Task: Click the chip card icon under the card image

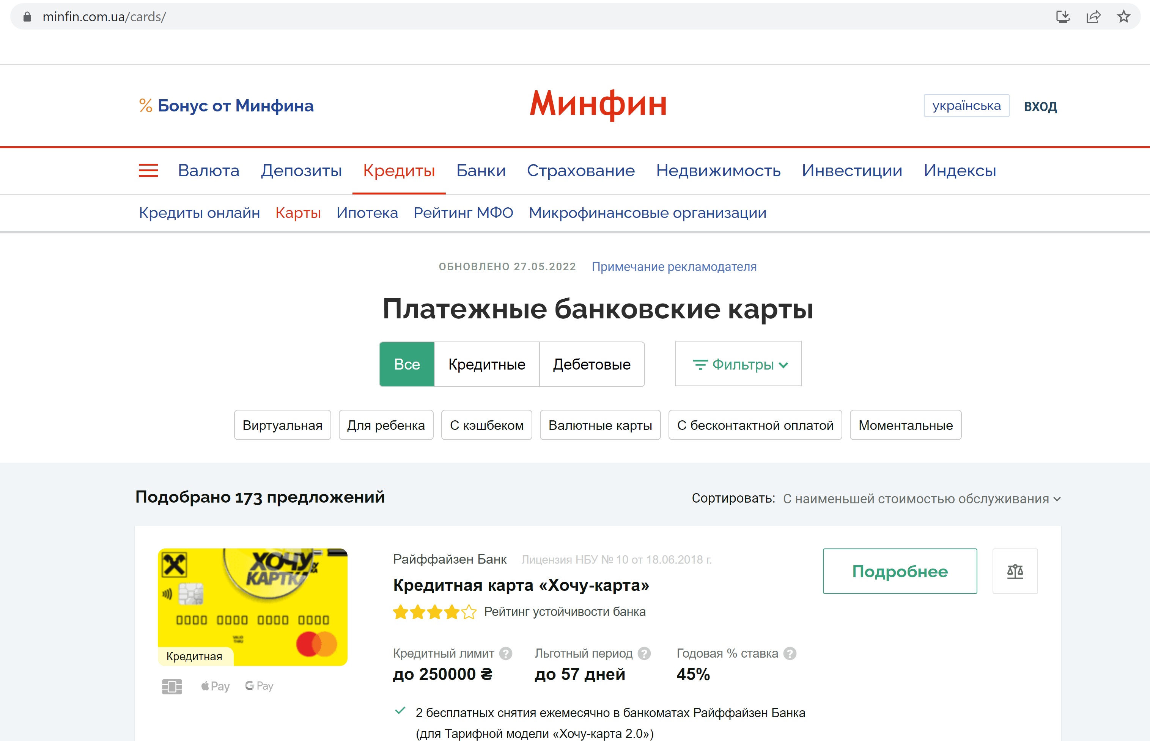Action: (x=172, y=687)
